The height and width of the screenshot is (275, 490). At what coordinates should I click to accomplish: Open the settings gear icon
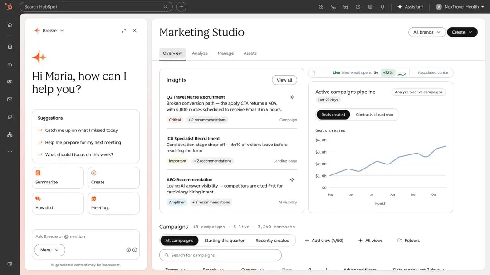[x=370, y=6]
